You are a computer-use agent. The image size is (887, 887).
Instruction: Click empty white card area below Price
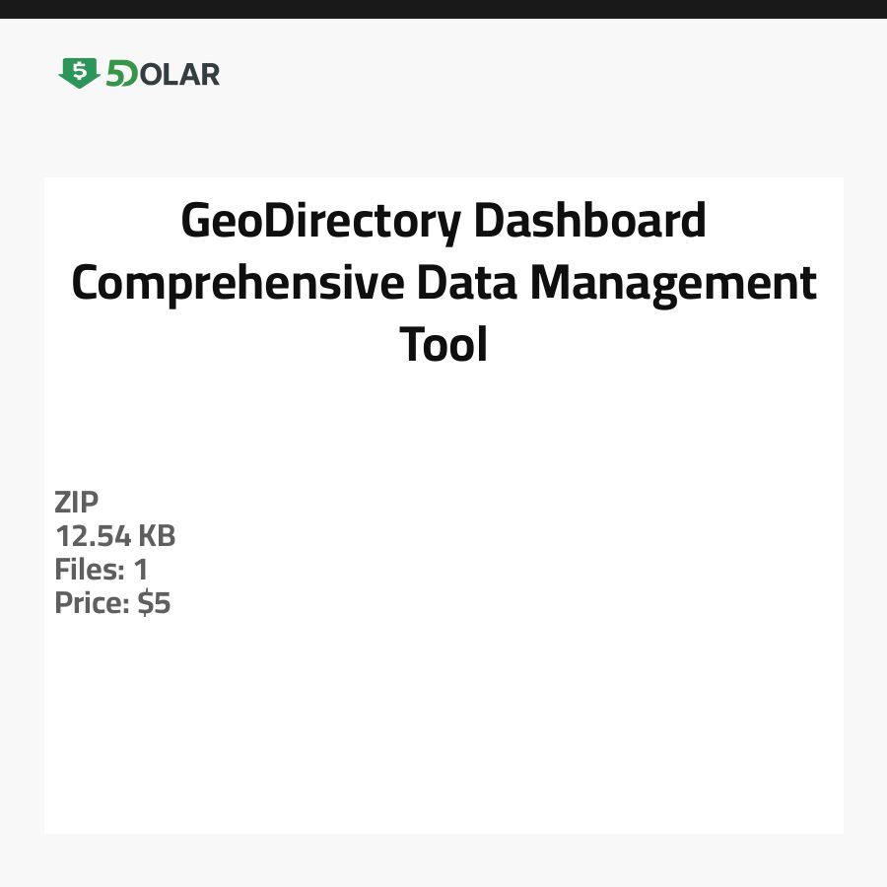pyautogui.click(x=443, y=729)
